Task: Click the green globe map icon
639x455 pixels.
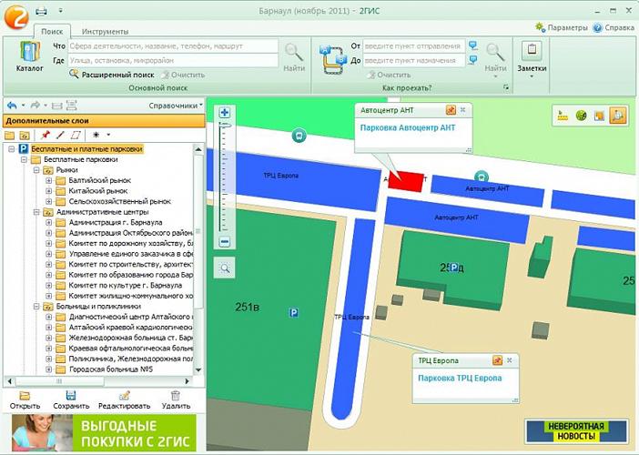Action: [581, 116]
